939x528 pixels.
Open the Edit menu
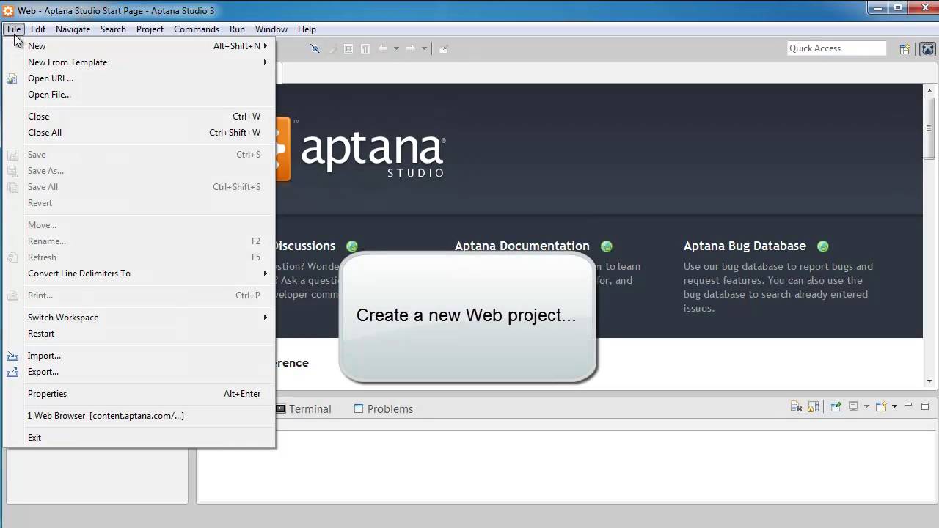click(x=38, y=29)
